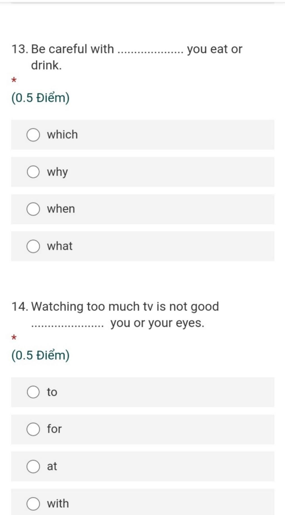Click the 'to' answer text label
This screenshot has width=285, height=515.
click(x=52, y=392)
